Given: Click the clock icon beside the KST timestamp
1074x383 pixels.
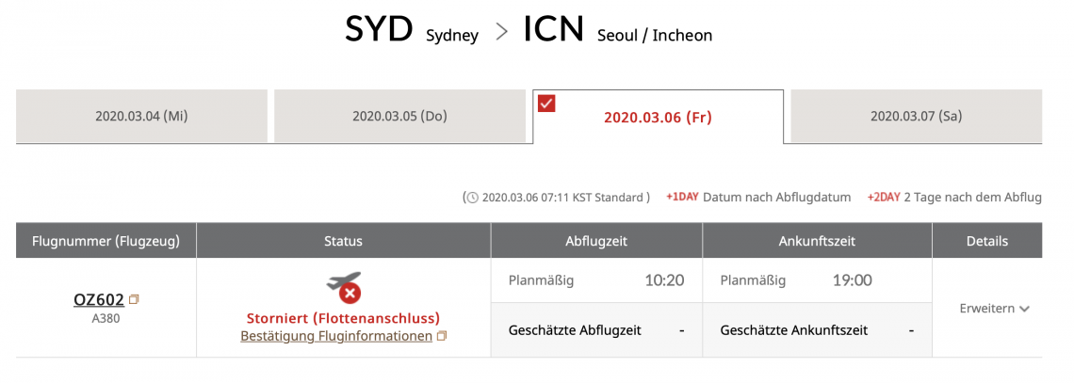Looking at the screenshot, I should [473, 198].
